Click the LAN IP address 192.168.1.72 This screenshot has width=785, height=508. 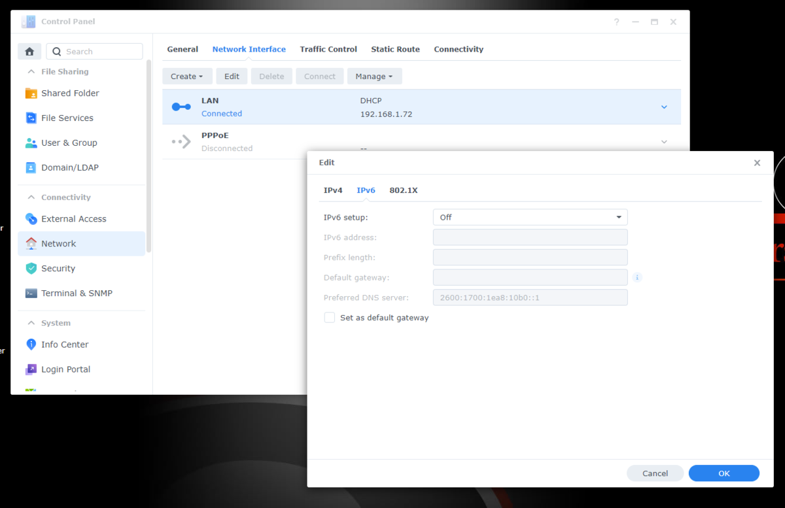[386, 114]
